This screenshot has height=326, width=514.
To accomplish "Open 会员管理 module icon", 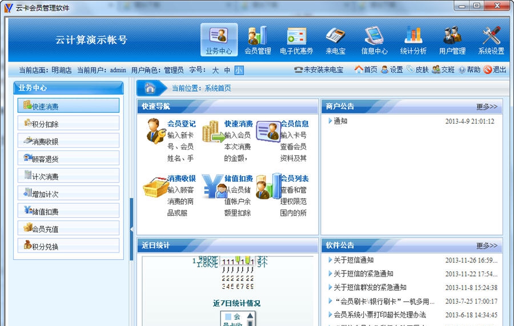I will [258, 40].
